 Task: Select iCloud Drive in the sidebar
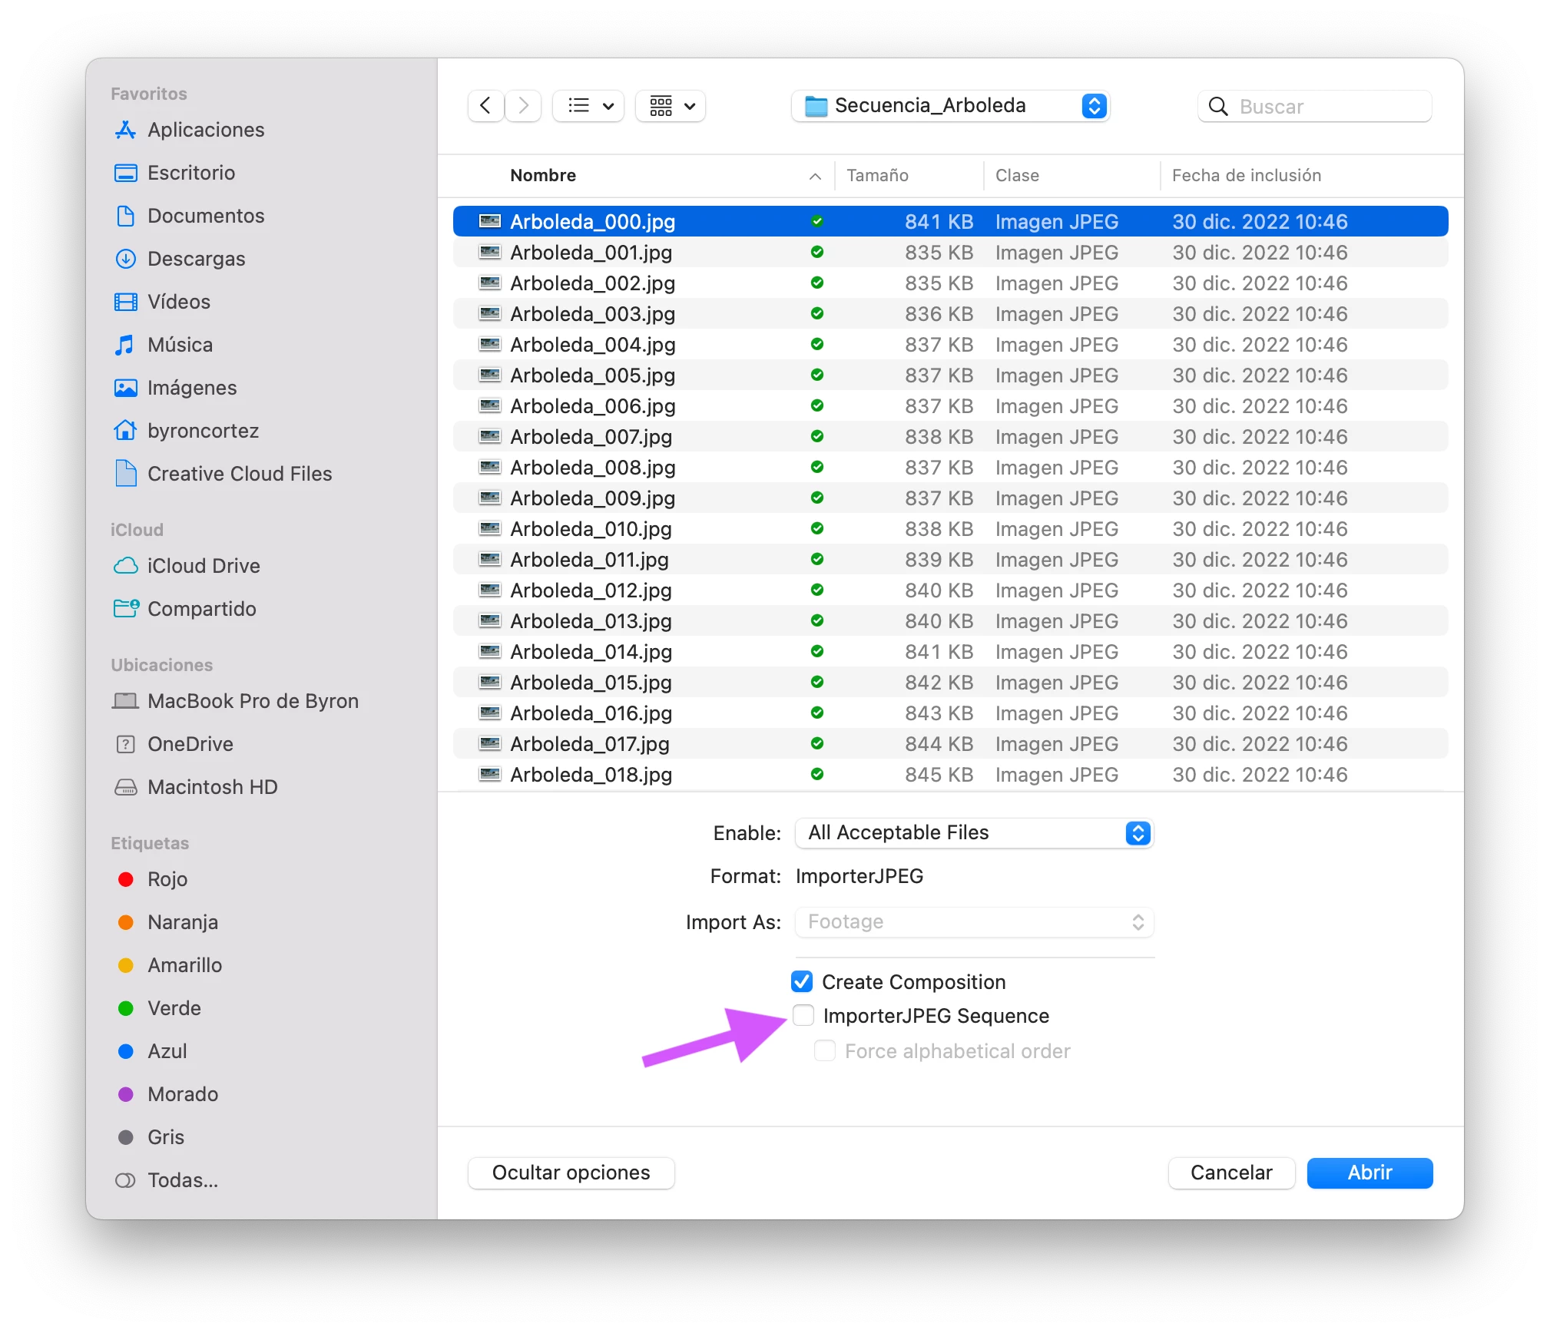point(204,566)
